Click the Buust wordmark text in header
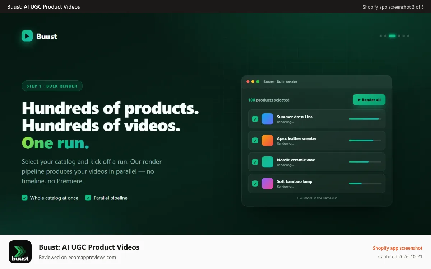The image size is (431, 269). [47, 36]
